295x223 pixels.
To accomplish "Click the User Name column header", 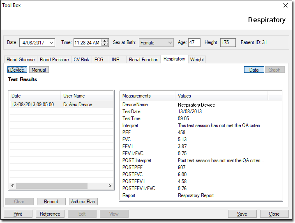I will (x=87, y=96).
